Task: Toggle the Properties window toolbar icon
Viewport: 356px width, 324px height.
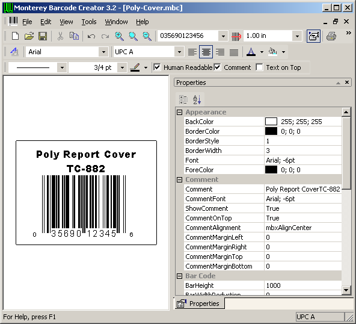Action: click(x=313, y=36)
